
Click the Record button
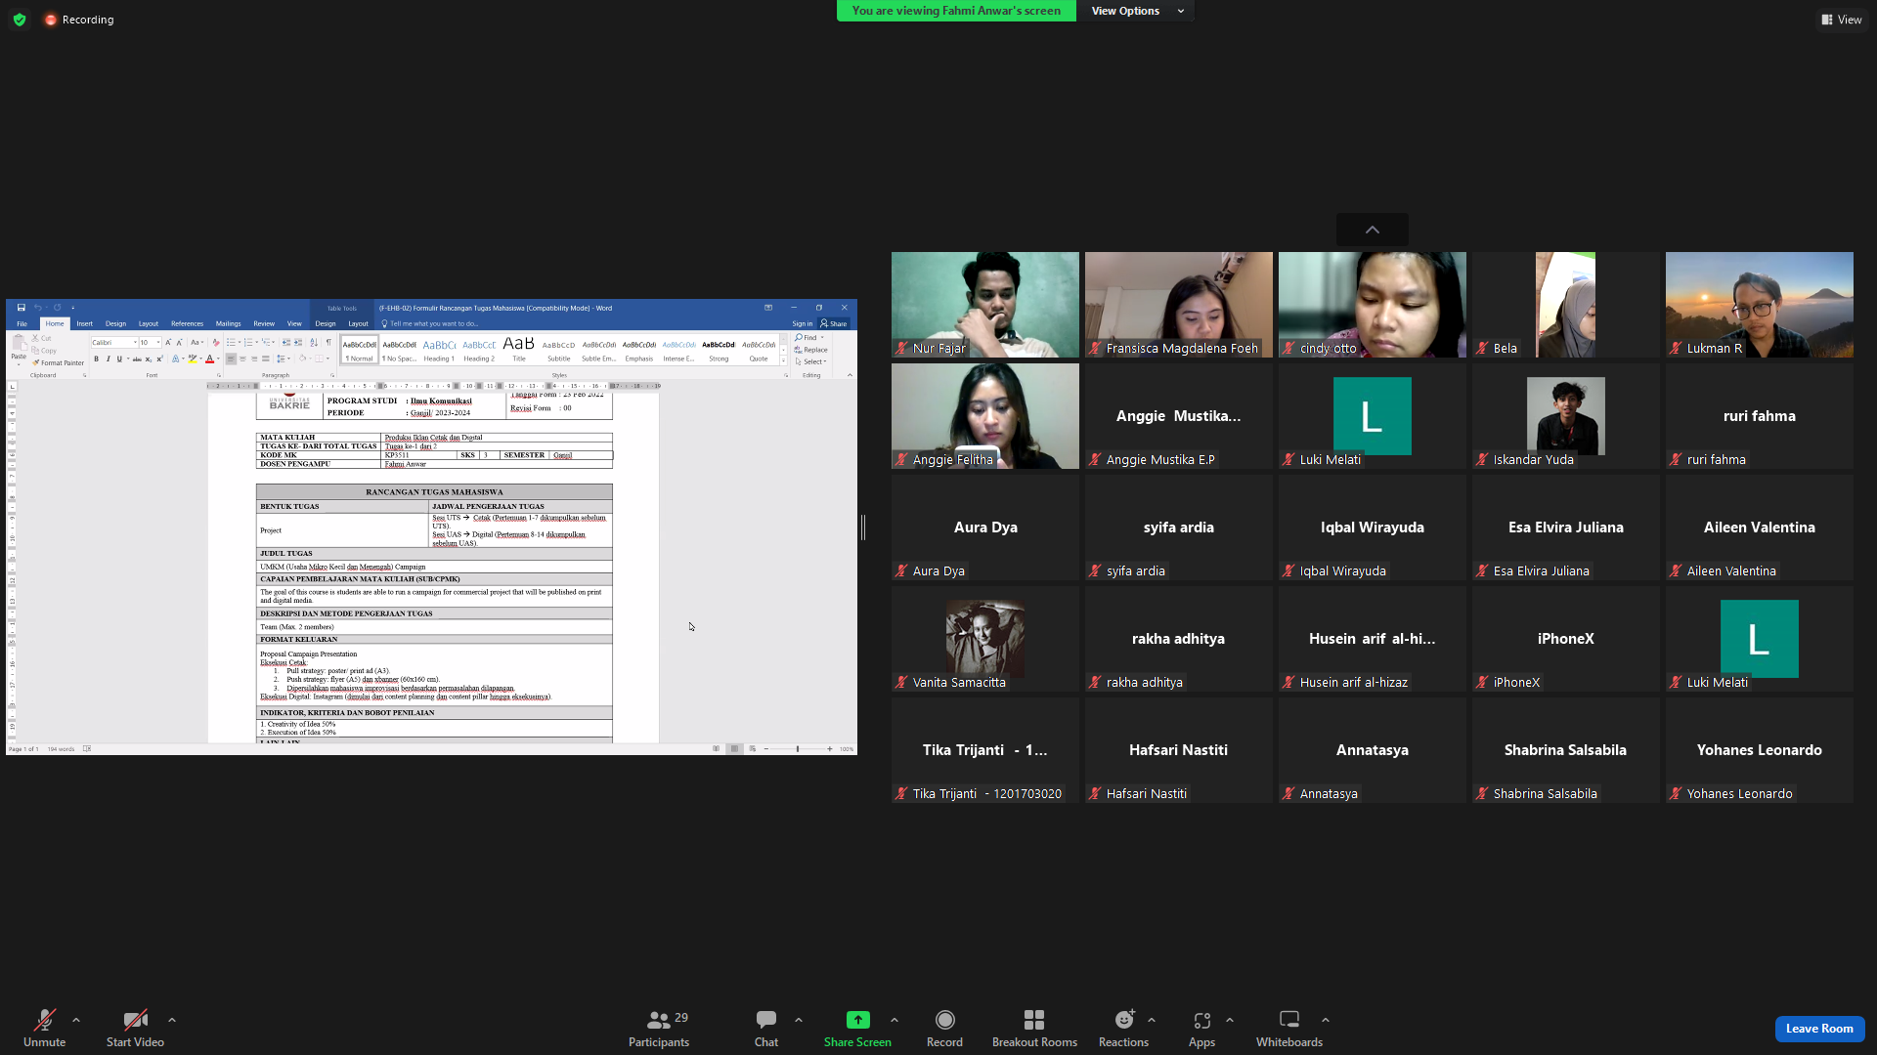(x=944, y=1029)
